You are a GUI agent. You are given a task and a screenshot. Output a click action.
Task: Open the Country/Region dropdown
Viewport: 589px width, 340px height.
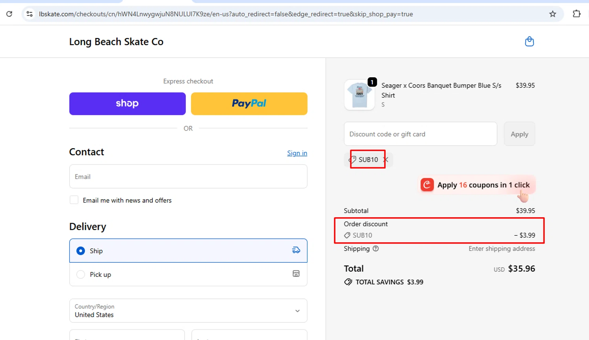tap(188, 311)
